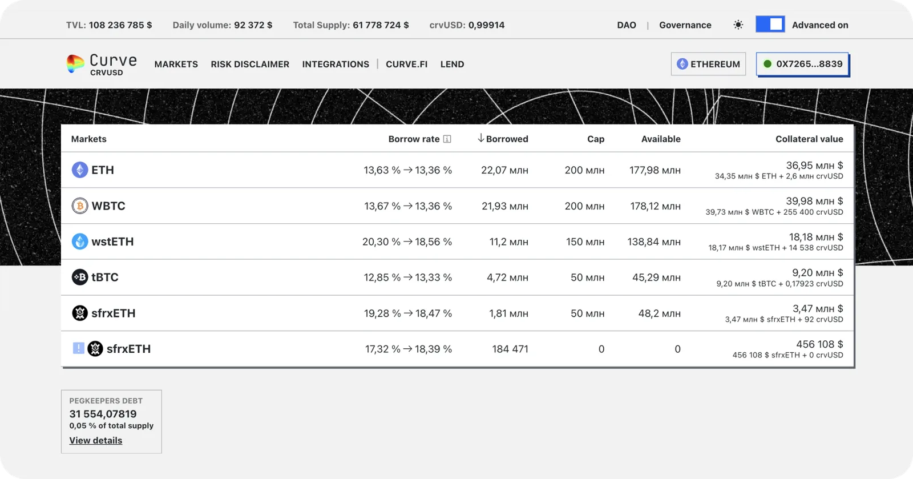This screenshot has width=913, height=479.
Task: Click the sfrxETH icon in 19,28 % row
Action: 80,313
